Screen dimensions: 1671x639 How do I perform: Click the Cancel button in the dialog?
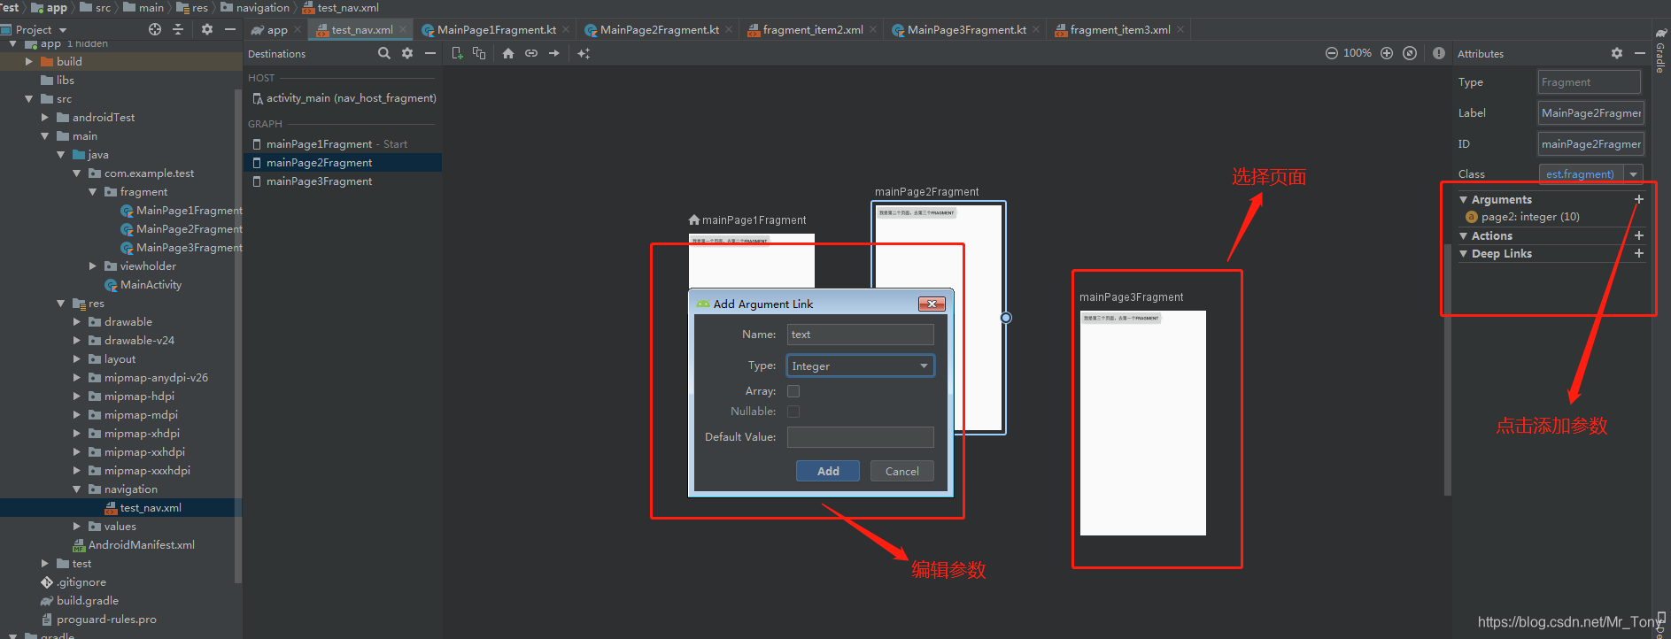(x=902, y=471)
